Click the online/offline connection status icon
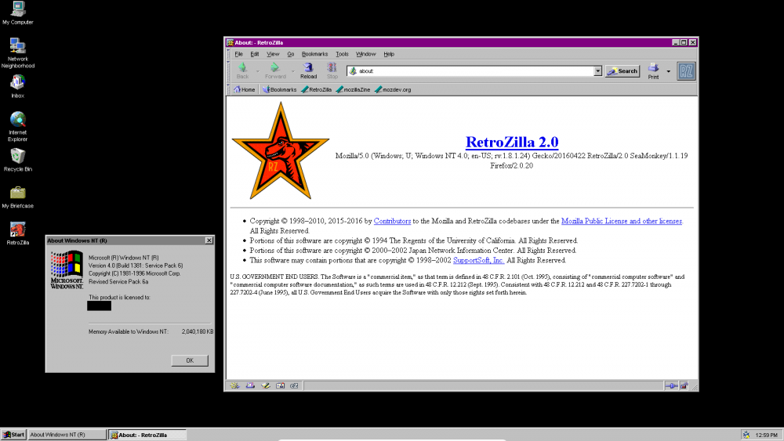Image resolution: width=784 pixels, height=441 pixels. tap(672, 385)
